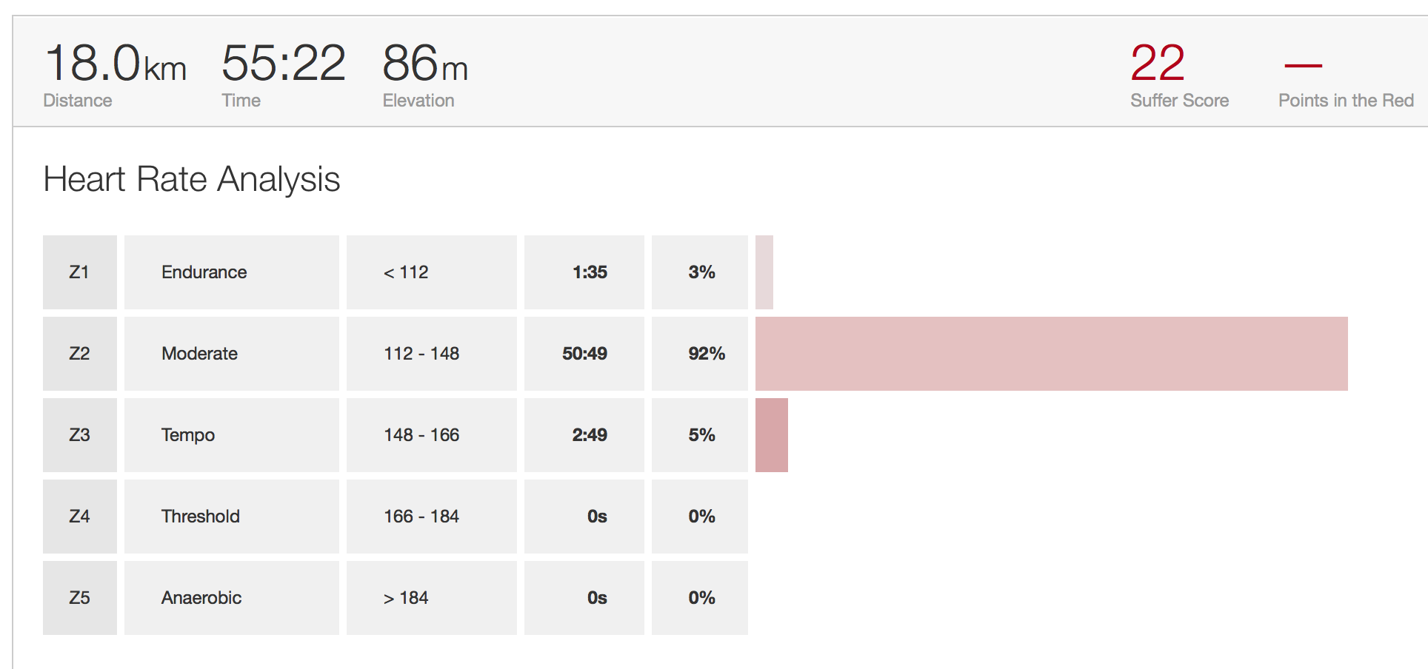Click the Points in the Red label
The width and height of the screenshot is (1428, 669).
coord(1346,101)
